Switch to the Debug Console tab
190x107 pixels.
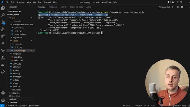(76, 7)
